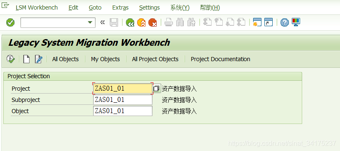
Task: Click the Project field label
Action: click(x=21, y=89)
